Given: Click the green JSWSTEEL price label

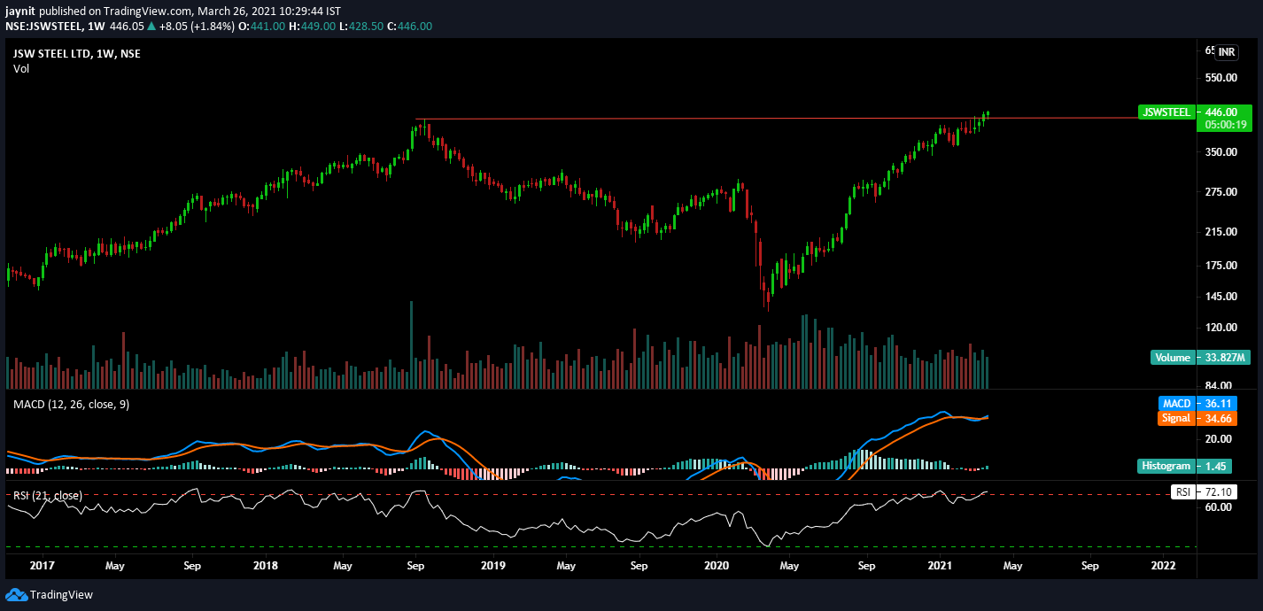Looking at the screenshot, I should click(1166, 112).
